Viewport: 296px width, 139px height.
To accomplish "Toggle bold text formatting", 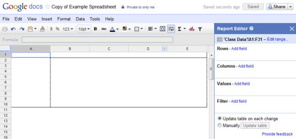I will tap(95, 29).
